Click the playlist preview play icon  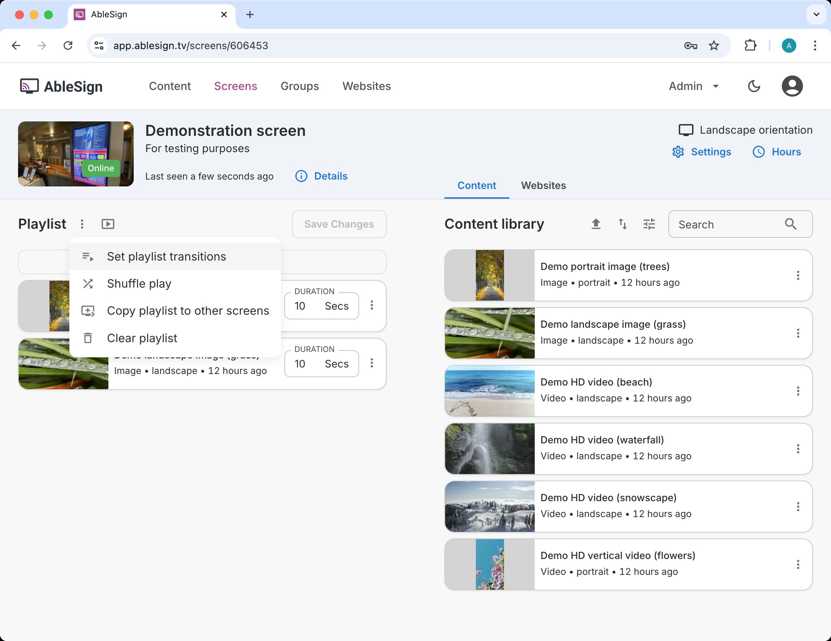coord(108,224)
